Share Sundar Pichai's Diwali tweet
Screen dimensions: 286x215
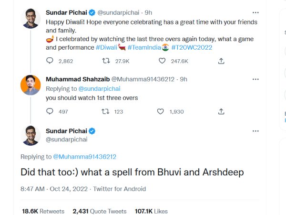221,61
